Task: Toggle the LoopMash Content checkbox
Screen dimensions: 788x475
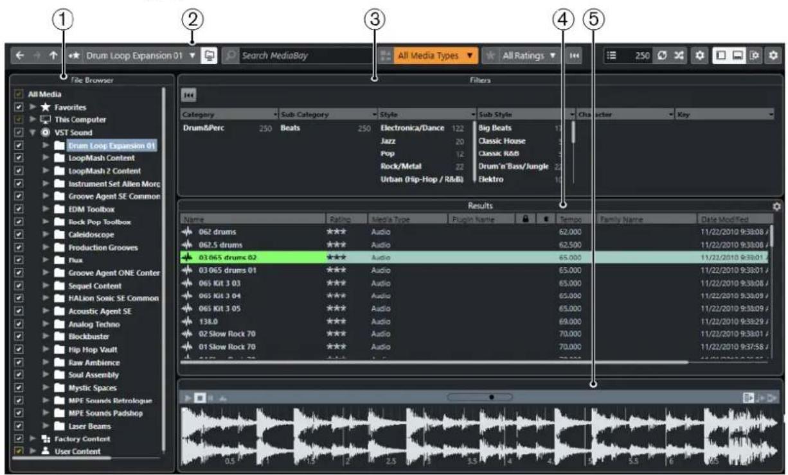Action: tap(18, 158)
